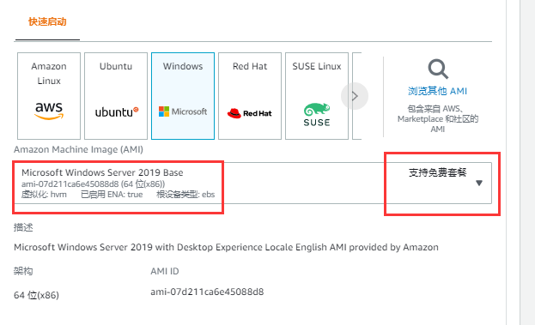Click the aws logo in Amazon Linux
This screenshot has height=325, width=535.
coord(49,111)
